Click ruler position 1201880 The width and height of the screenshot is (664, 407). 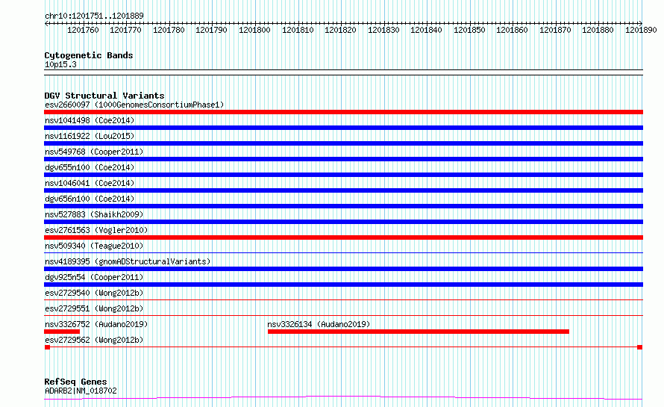598,30
